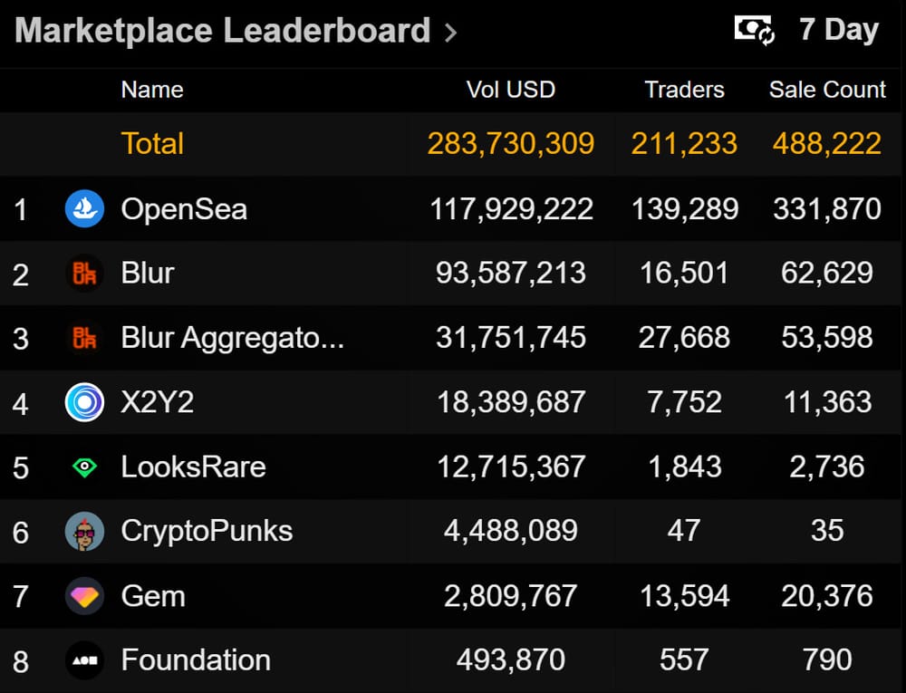Open the Marketplace Leaderboard title link
Image resolution: width=906 pixels, height=693 pixels.
[x=222, y=31]
